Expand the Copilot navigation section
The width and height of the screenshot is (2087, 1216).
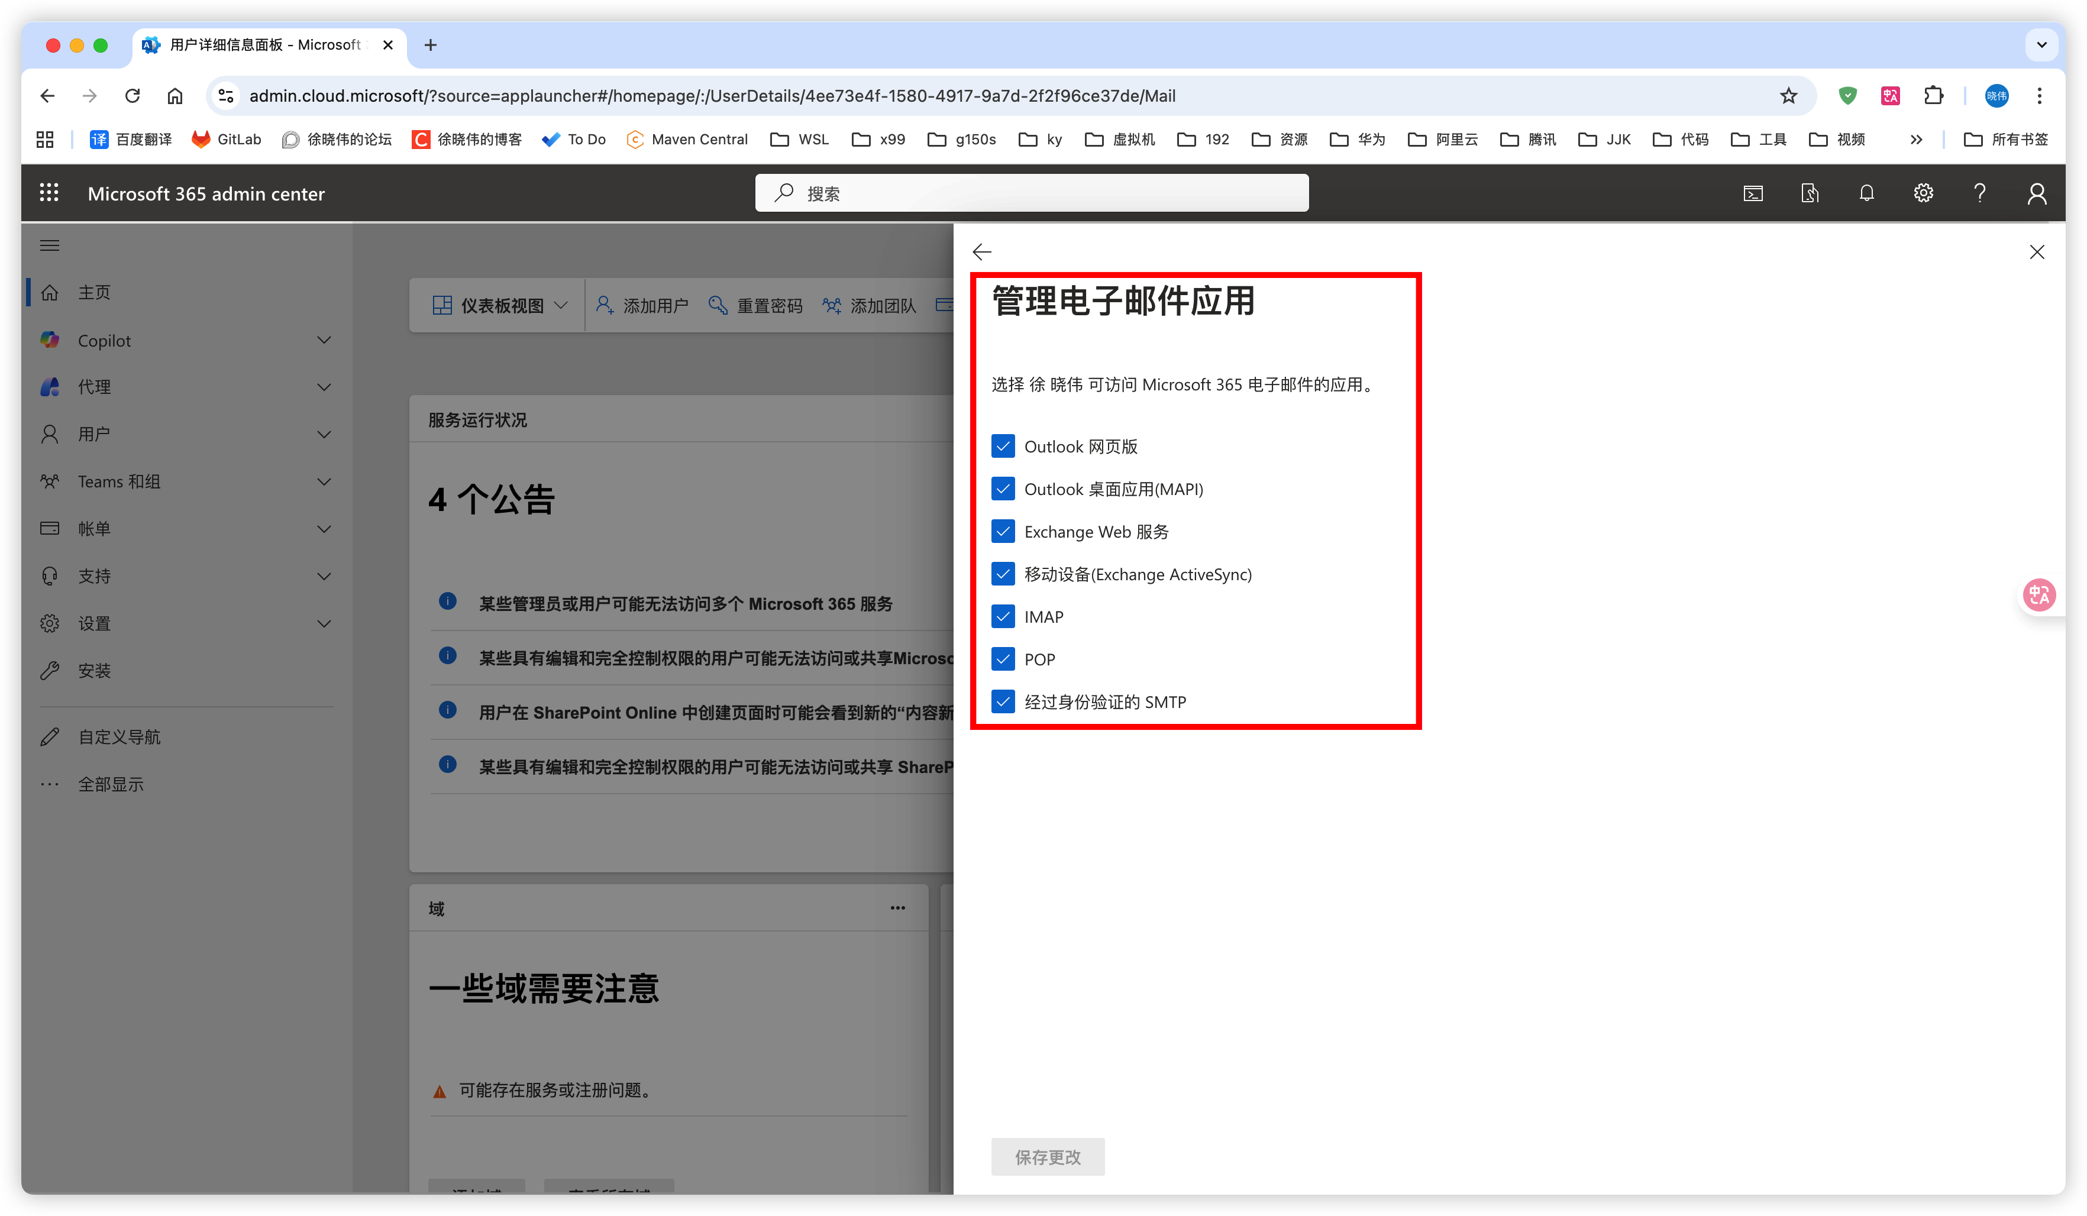click(x=324, y=340)
